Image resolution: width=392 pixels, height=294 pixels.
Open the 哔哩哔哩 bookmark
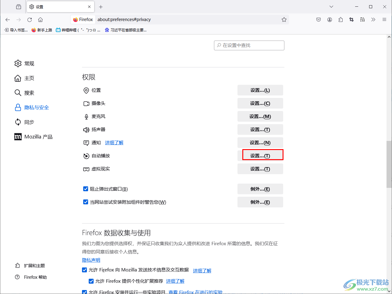coord(78,30)
